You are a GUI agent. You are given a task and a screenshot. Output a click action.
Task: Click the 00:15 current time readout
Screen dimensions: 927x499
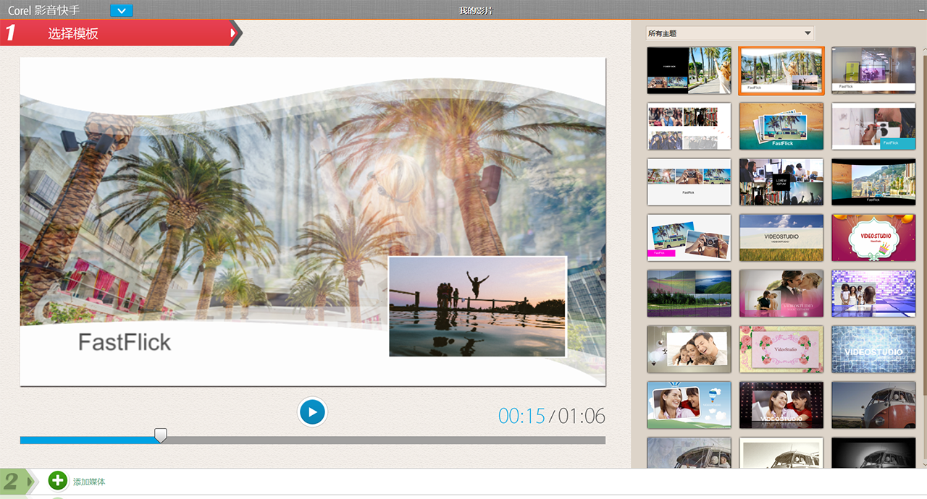pos(521,416)
